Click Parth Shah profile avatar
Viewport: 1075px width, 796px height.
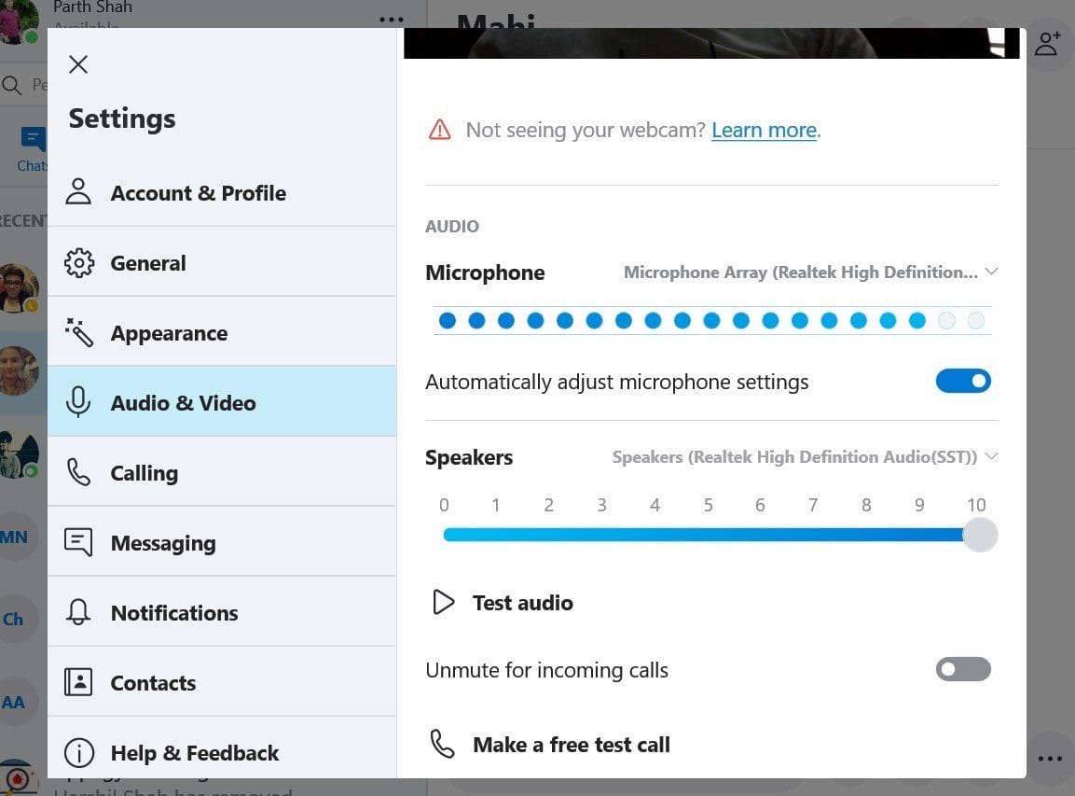pyautogui.click(x=20, y=21)
